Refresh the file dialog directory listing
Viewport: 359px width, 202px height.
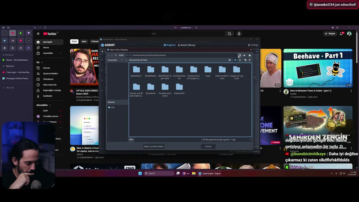click(240, 55)
